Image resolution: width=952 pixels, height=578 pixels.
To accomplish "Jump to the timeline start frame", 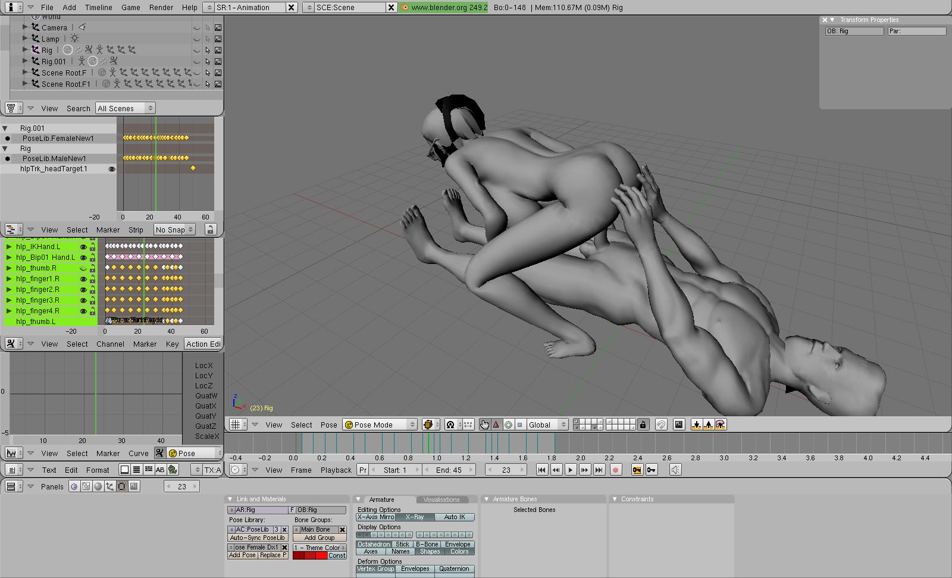I will [x=541, y=470].
